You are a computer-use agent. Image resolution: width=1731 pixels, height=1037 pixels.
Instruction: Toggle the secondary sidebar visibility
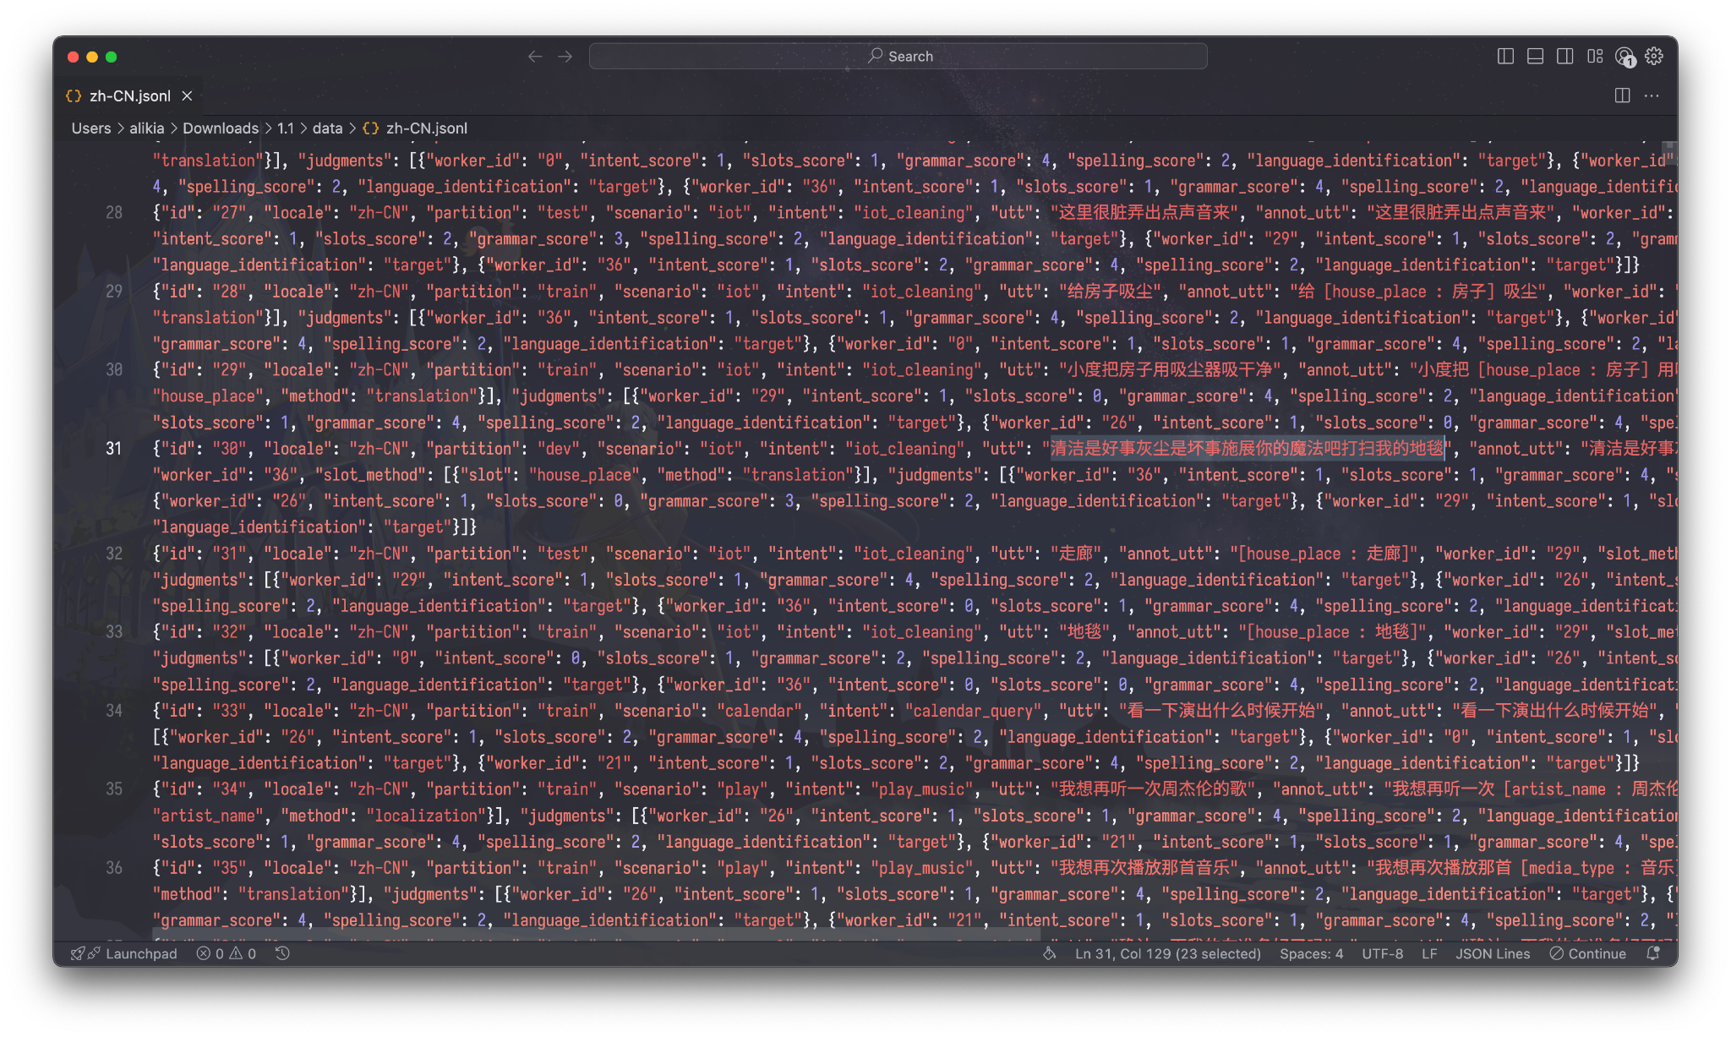(x=1564, y=56)
